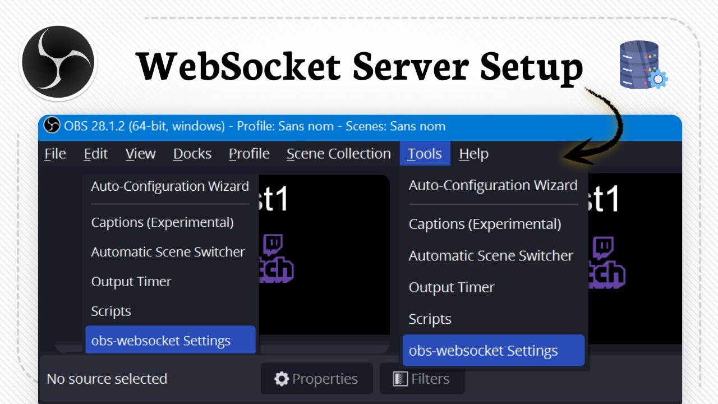Open the Profile menu
This screenshot has height=404, width=718.
(249, 154)
